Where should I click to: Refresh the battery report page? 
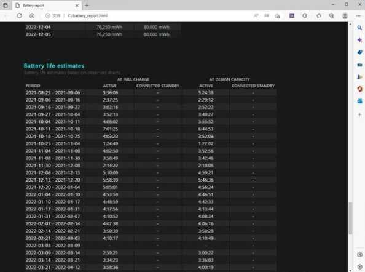[19, 15]
